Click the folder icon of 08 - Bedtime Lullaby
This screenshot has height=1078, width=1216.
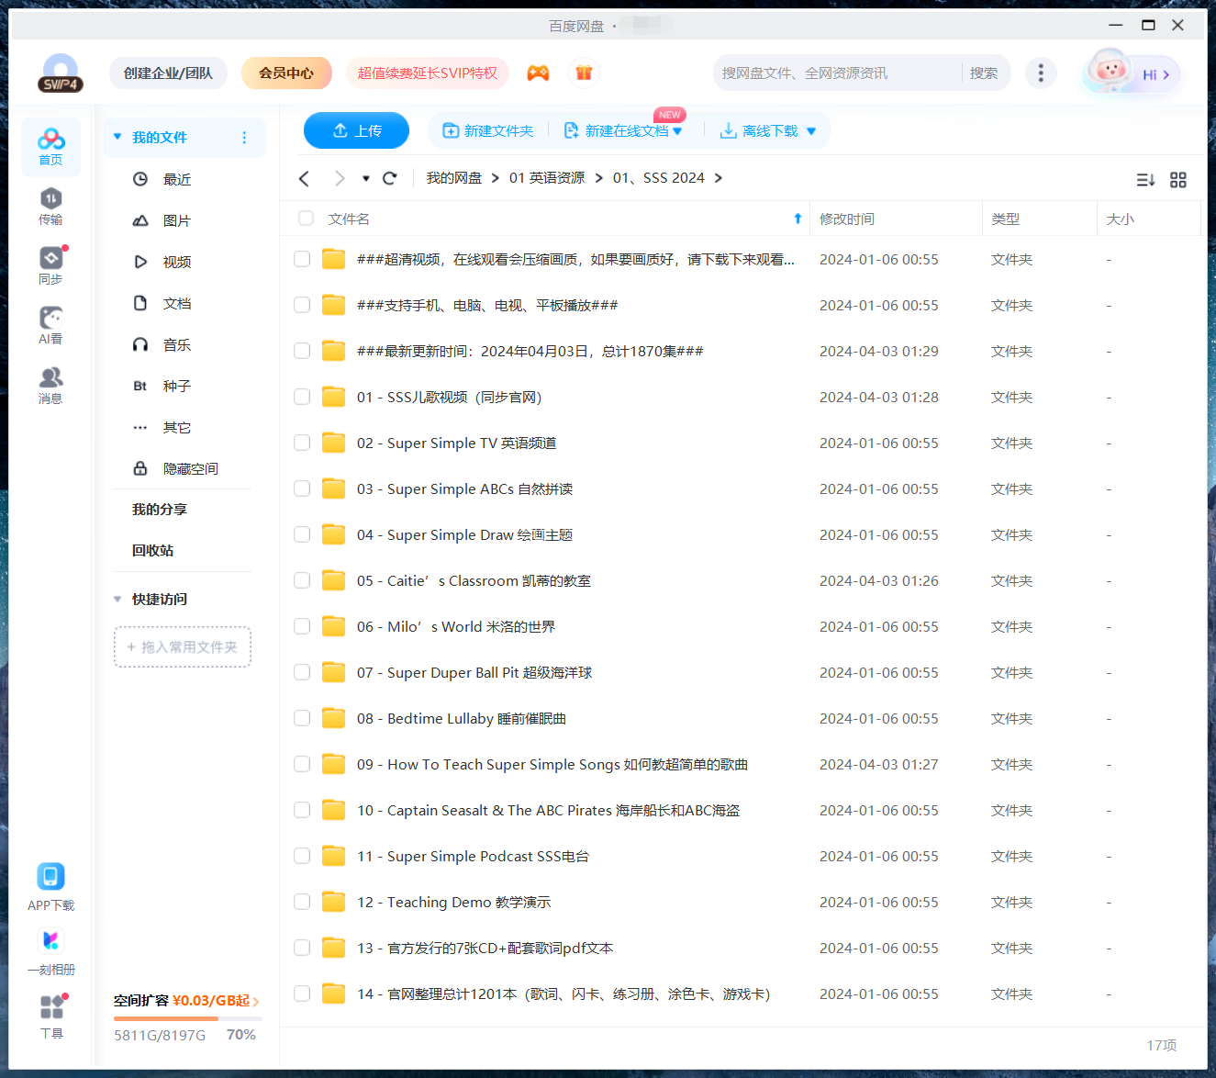[333, 718]
